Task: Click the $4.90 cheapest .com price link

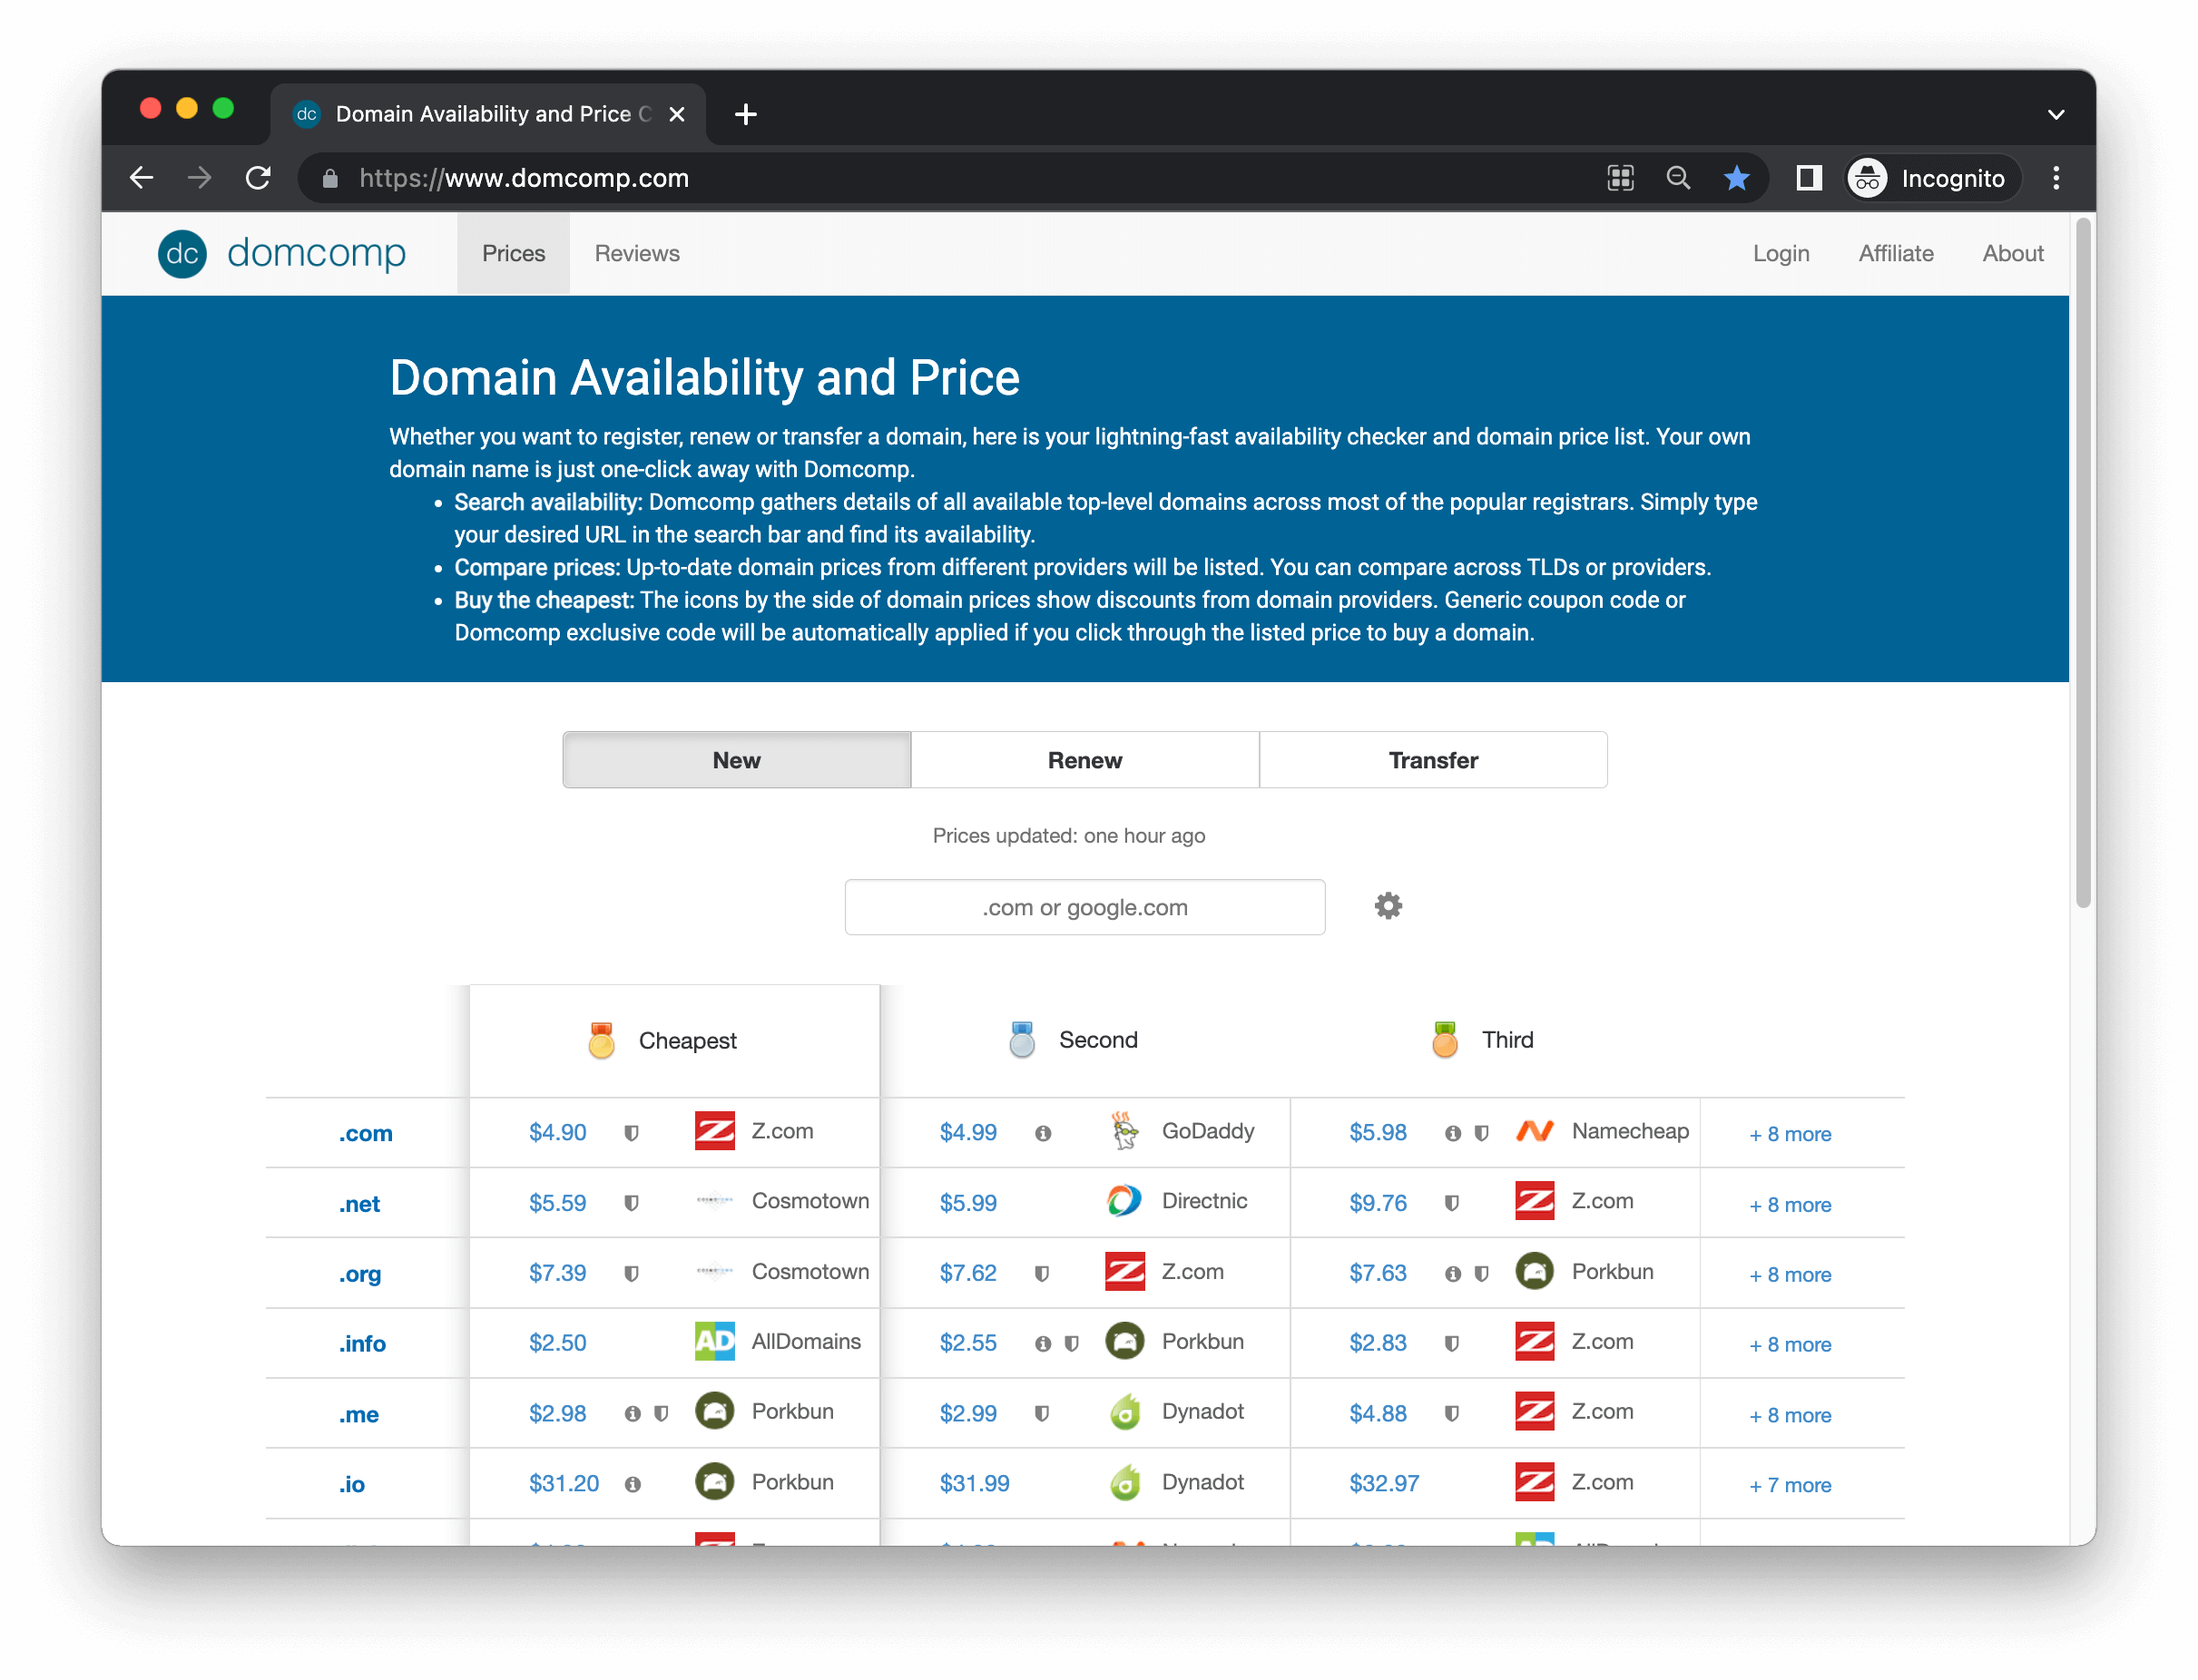Action: pos(560,1131)
